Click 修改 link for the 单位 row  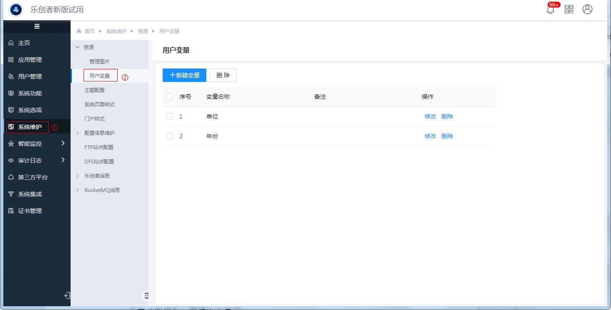point(430,116)
